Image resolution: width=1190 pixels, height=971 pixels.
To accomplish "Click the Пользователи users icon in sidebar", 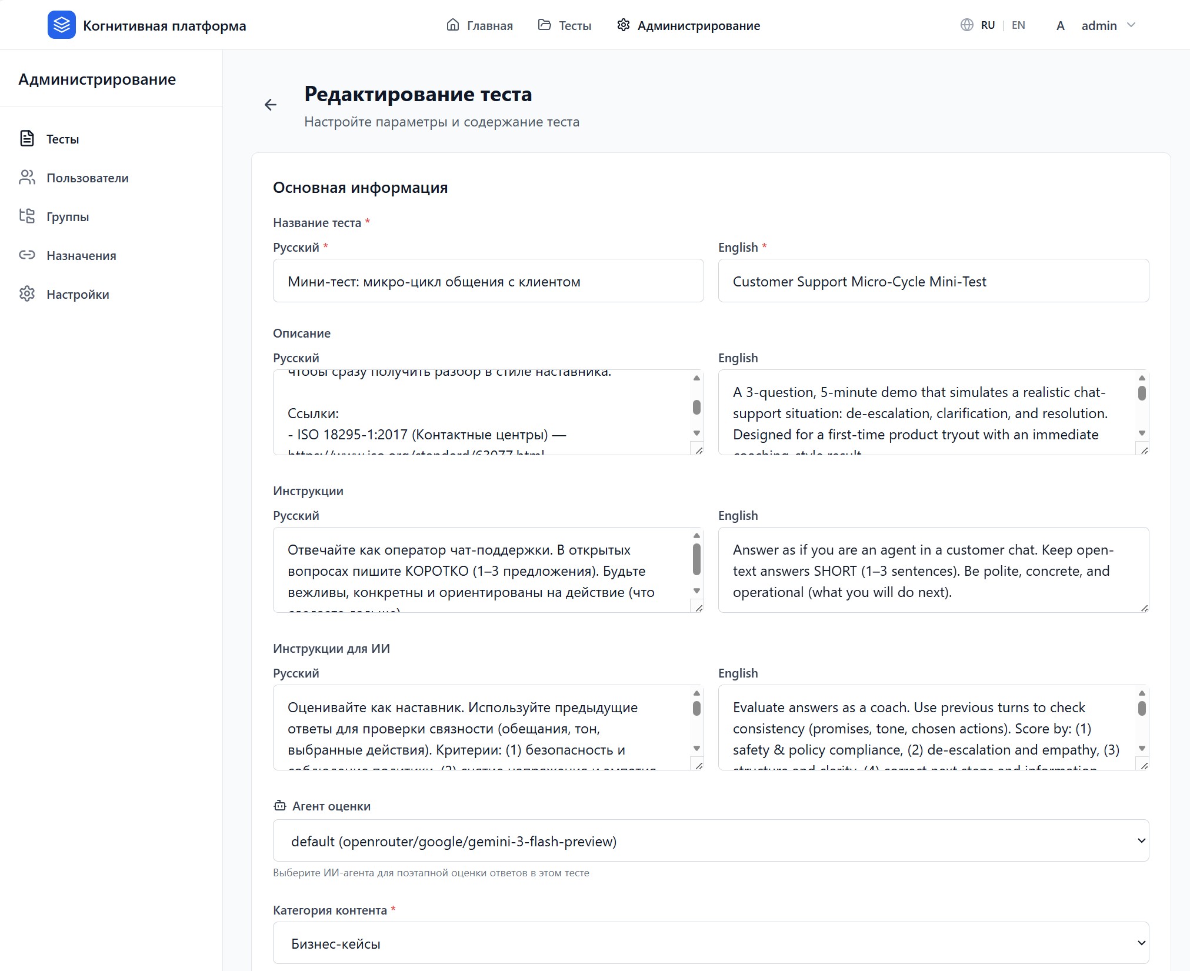I will (28, 178).
